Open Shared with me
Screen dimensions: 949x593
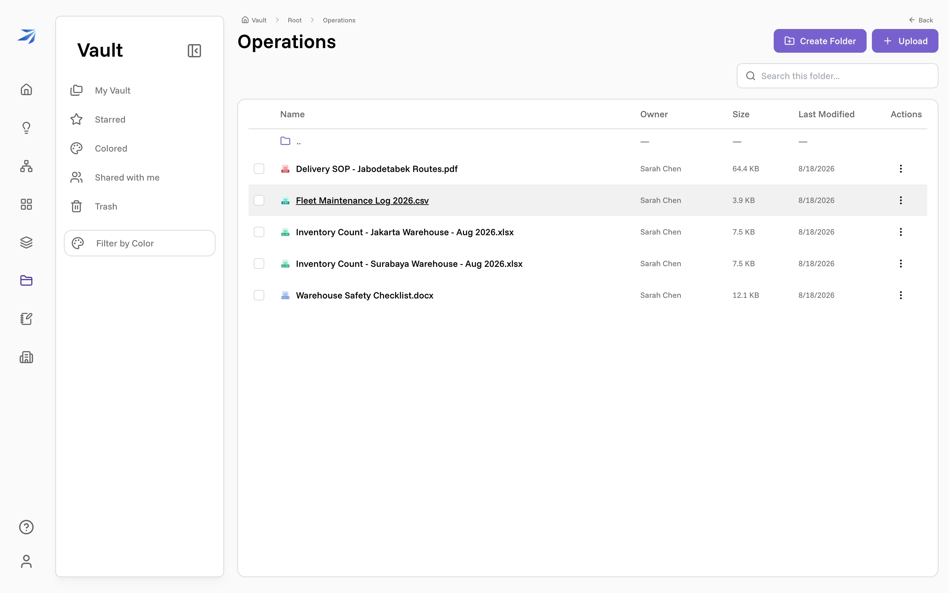140,177
